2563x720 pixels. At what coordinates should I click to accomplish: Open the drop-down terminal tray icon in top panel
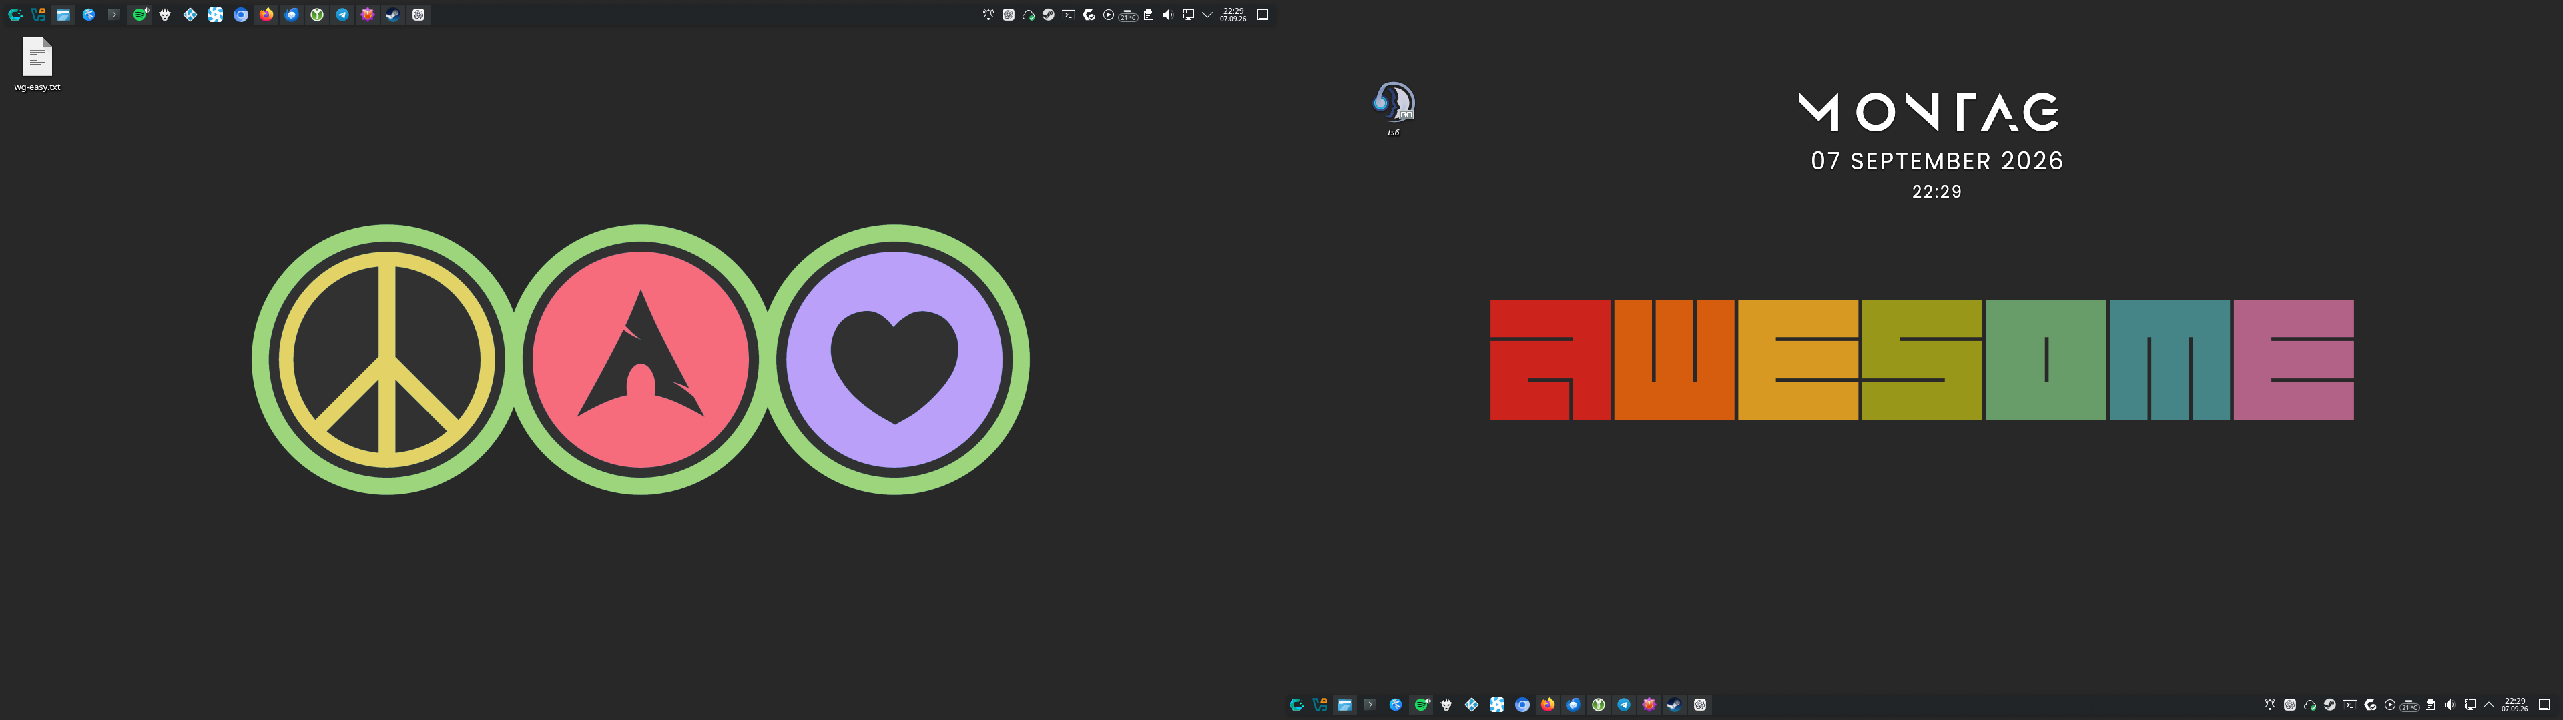coord(1069,15)
